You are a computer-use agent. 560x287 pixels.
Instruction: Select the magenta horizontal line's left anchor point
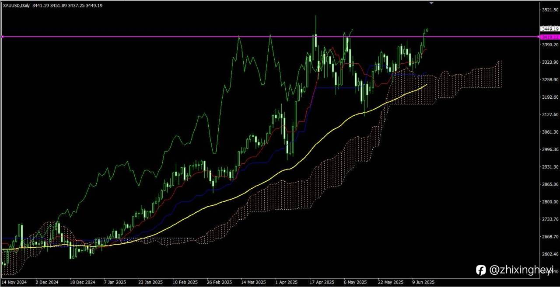tap(2, 37)
